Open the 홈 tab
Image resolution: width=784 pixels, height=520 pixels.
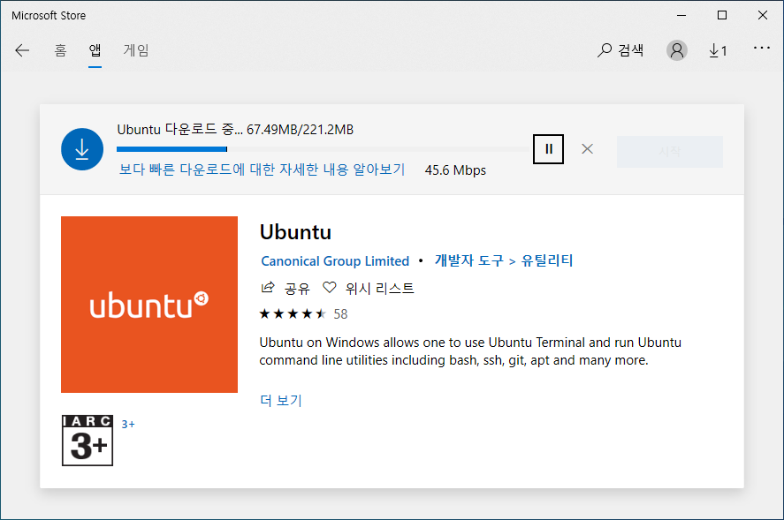click(x=60, y=50)
